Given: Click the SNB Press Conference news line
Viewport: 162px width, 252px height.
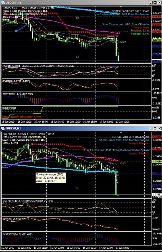Looking at the screenshot, I should pos(121,14).
